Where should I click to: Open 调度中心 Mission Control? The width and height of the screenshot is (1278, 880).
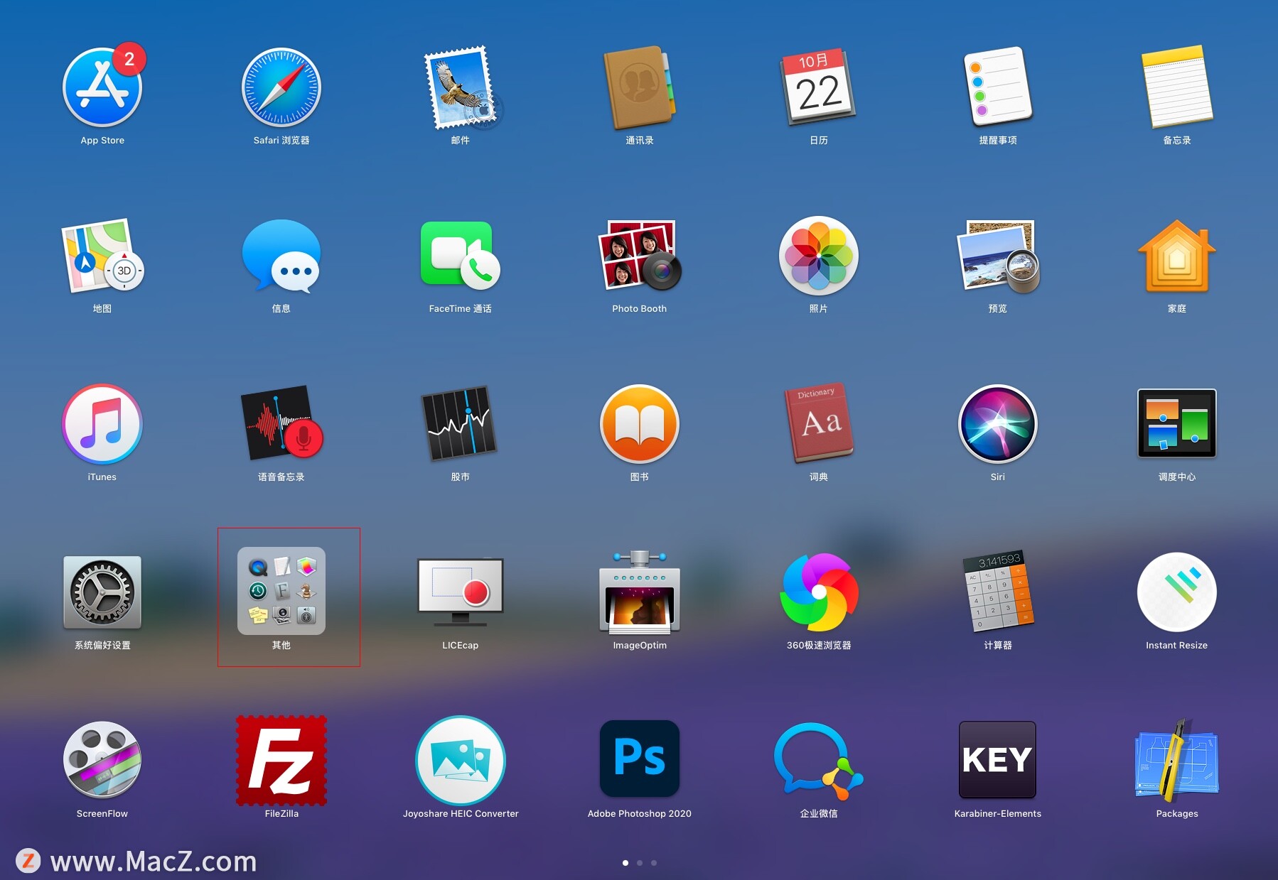[1177, 424]
